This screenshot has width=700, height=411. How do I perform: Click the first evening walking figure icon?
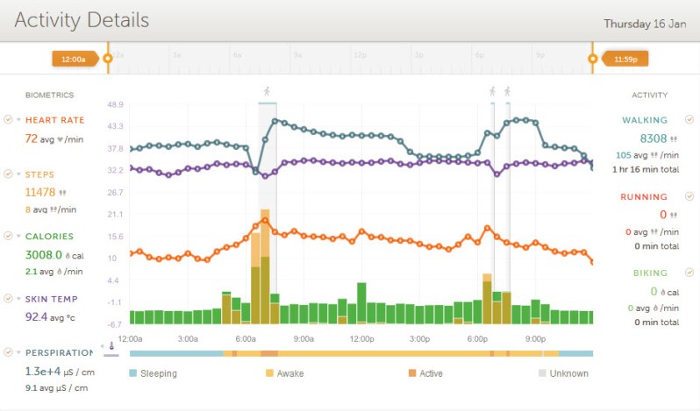(492, 91)
